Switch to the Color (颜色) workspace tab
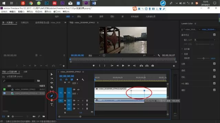 click(79, 16)
